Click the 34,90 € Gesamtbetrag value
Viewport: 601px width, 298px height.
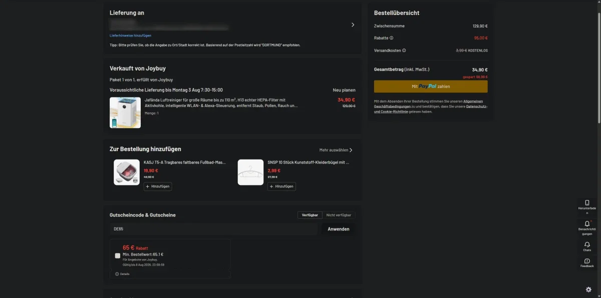[480, 70]
